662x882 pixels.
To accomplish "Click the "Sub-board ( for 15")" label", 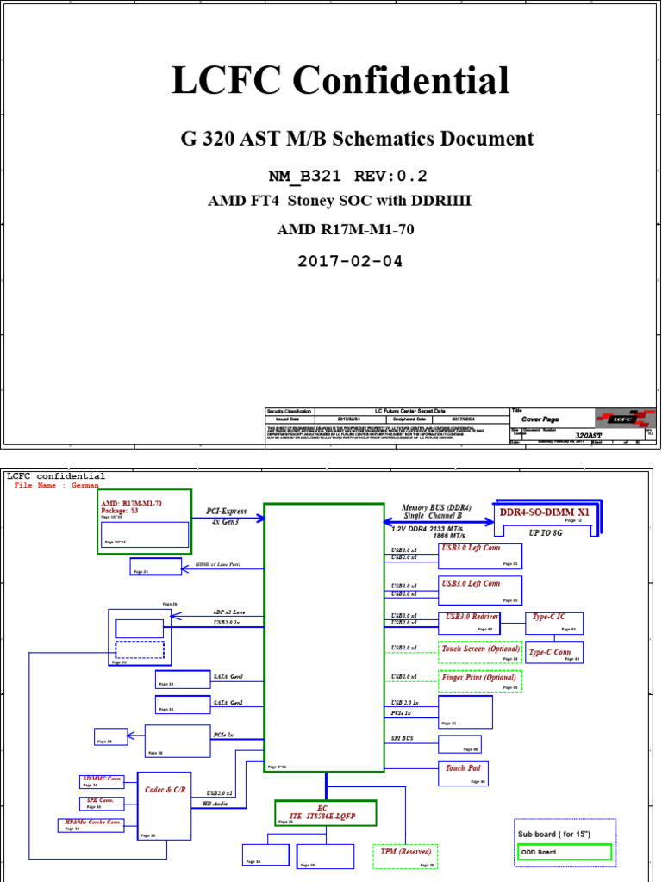I will coord(554,834).
